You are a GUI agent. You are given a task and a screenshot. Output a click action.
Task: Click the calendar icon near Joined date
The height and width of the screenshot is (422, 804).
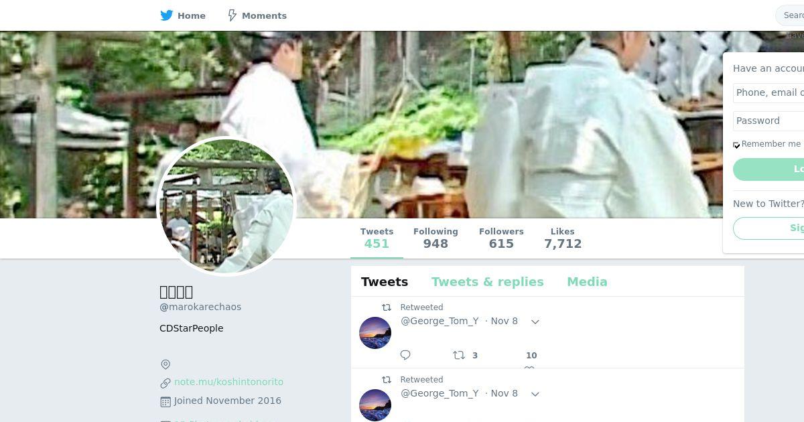[165, 401]
